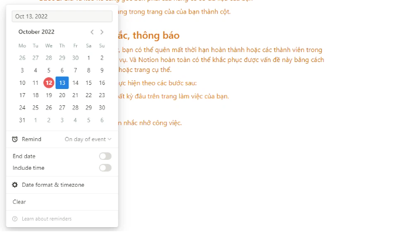
Task: Click the Oct 13, 2022 date field
Action: tap(62, 16)
